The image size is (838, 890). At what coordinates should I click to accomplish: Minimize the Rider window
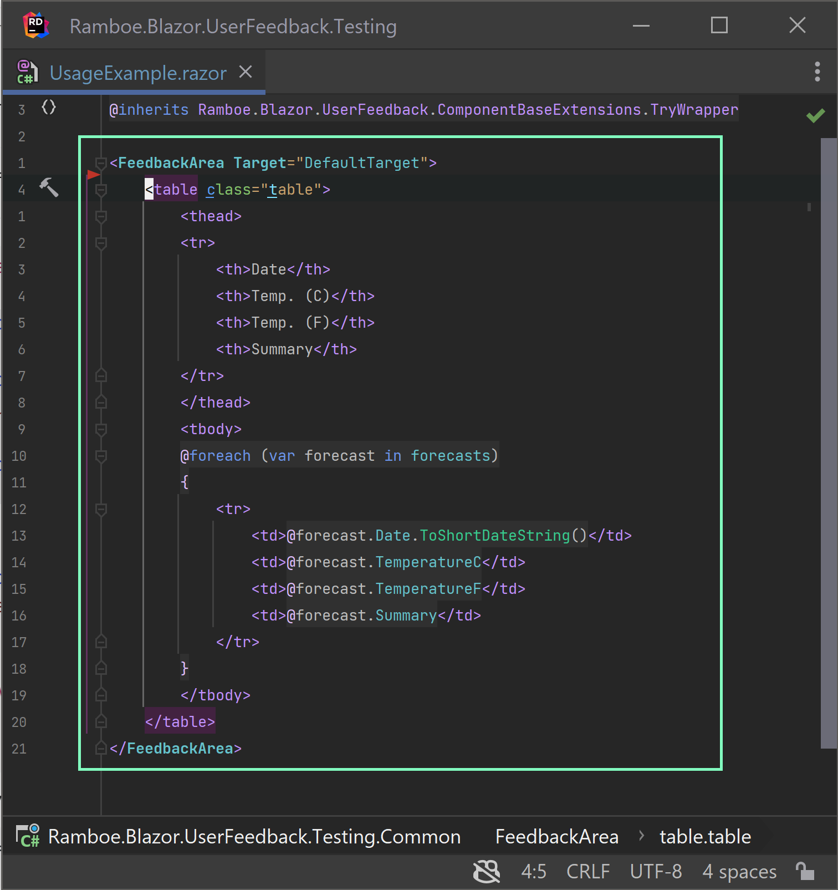click(641, 26)
